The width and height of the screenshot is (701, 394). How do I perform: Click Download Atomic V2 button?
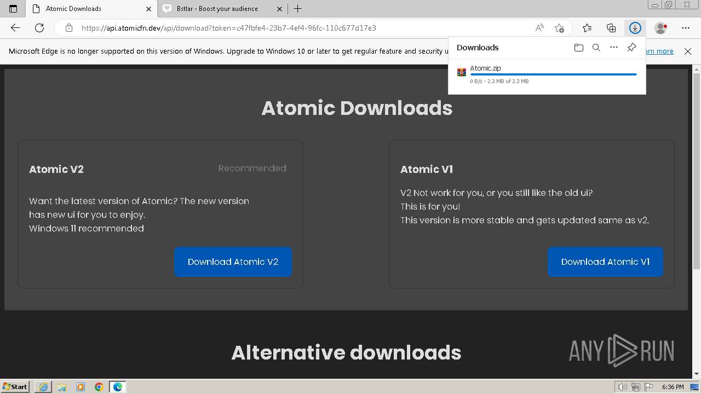point(233,262)
